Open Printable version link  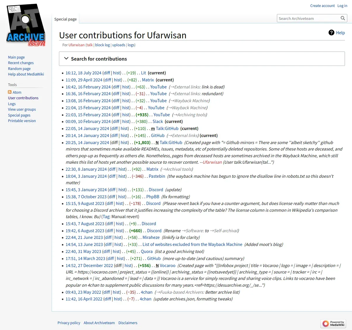(x=22, y=121)
